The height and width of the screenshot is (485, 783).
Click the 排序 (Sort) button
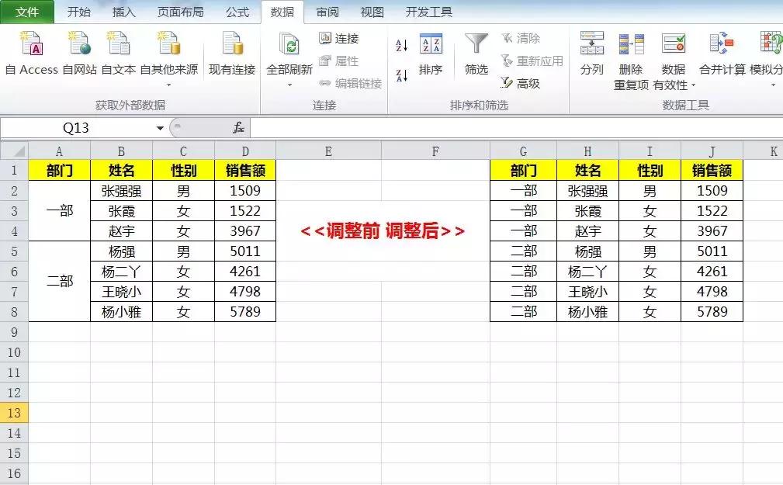click(430, 54)
